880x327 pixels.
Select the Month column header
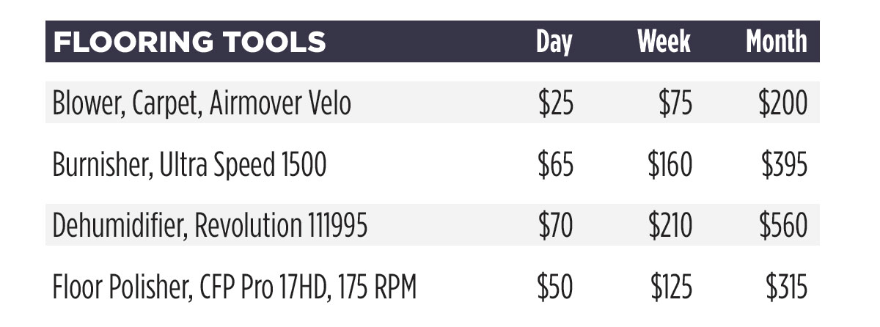(x=777, y=42)
